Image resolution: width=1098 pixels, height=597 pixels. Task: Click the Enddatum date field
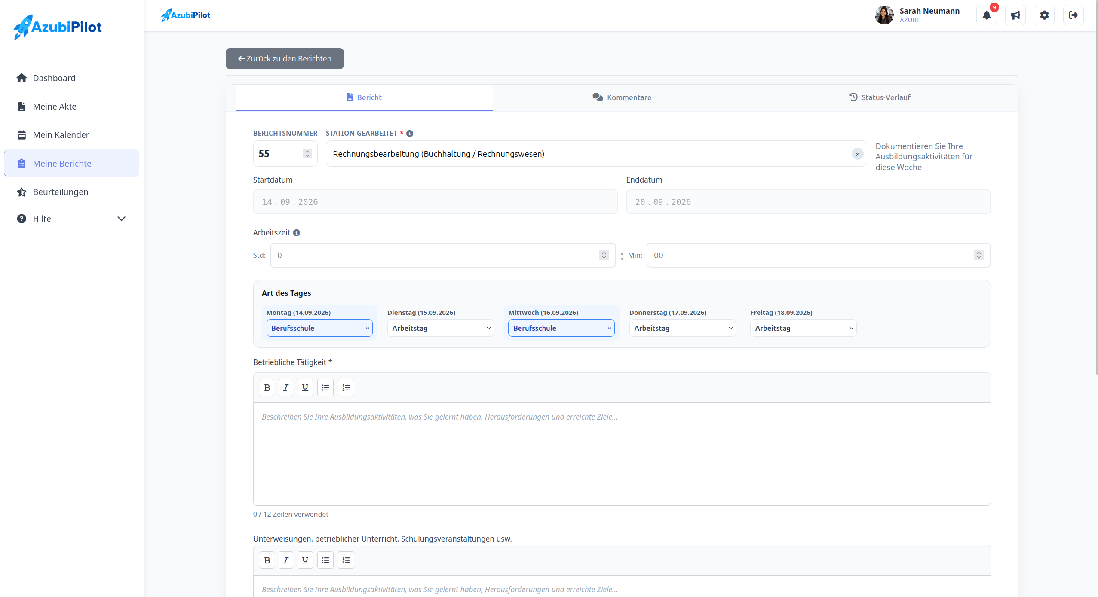point(808,202)
